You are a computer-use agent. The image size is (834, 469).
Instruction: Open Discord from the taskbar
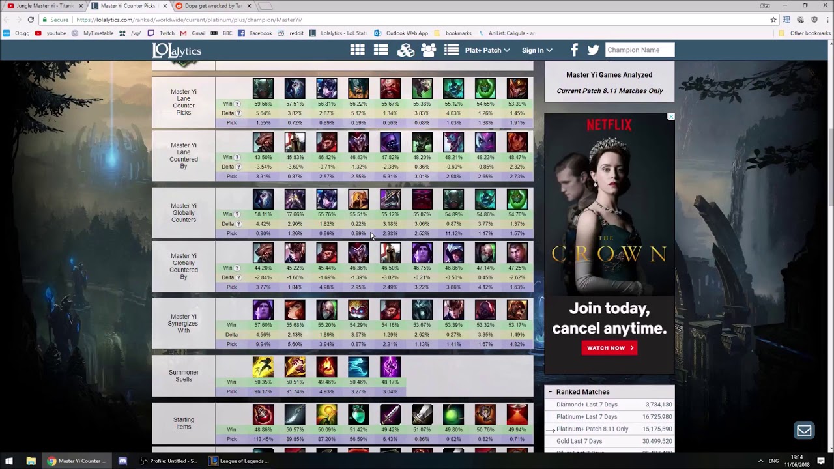(x=122, y=461)
